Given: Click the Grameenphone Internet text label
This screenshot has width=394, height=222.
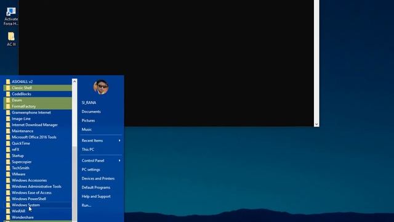Looking at the screenshot, I should point(31,112).
